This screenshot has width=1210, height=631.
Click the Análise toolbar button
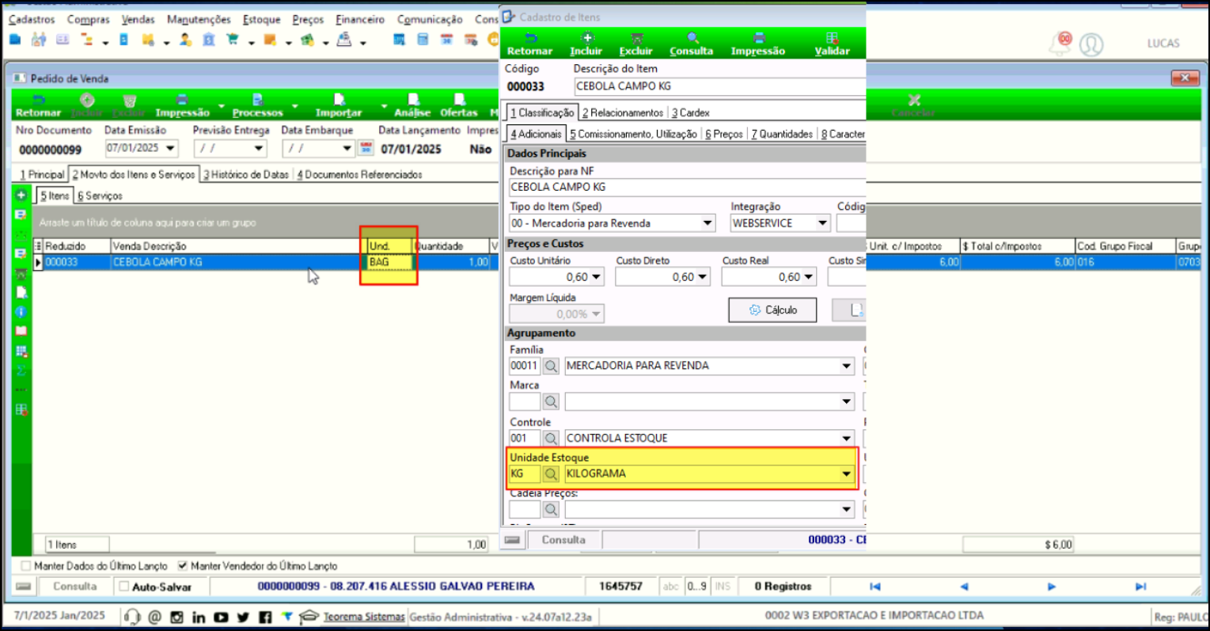[412, 105]
